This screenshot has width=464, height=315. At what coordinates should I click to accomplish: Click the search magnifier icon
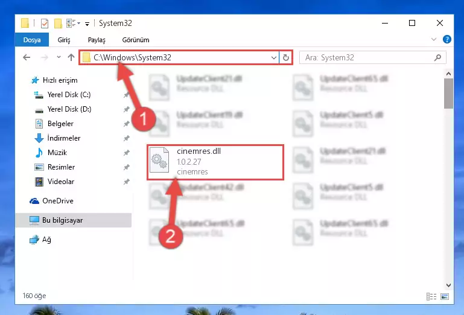437,57
